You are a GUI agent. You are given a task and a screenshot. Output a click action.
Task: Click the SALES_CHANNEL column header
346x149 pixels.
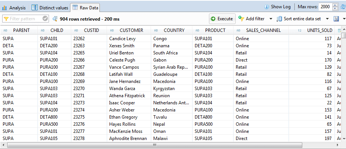pos(261,30)
